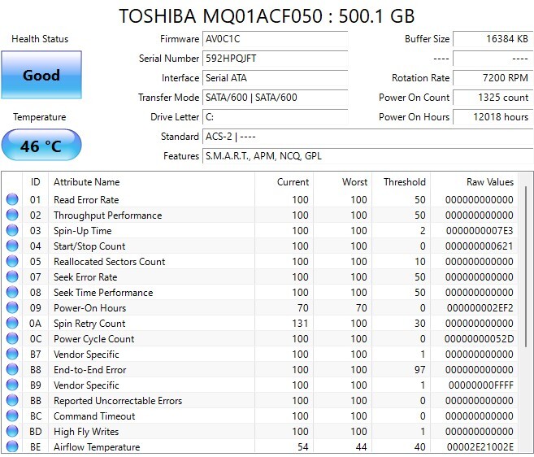Viewport: 534px width, 457px height.
Task: Click the status icon for Start/Stop Count
Action: (12, 246)
